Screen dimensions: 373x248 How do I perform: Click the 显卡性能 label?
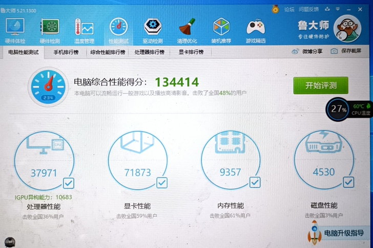[137, 206]
